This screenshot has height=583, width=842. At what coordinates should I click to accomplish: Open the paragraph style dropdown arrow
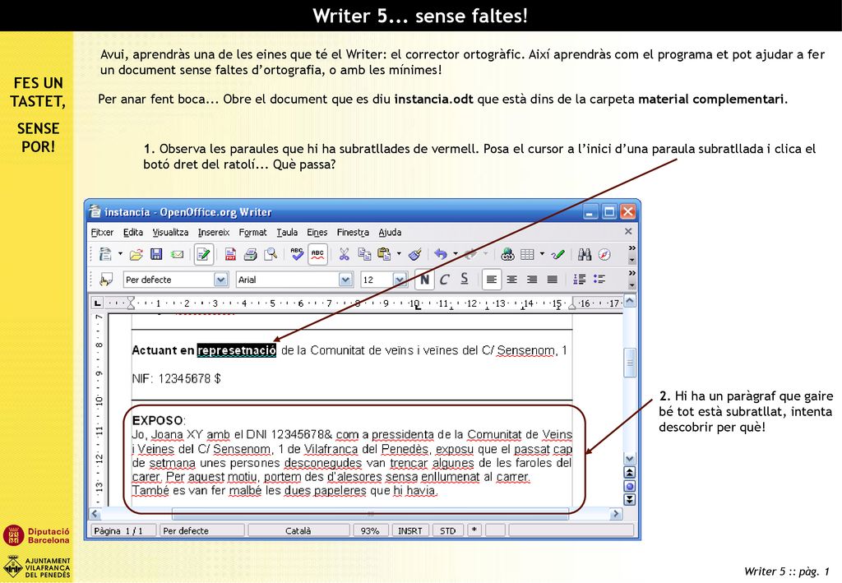tap(220, 280)
